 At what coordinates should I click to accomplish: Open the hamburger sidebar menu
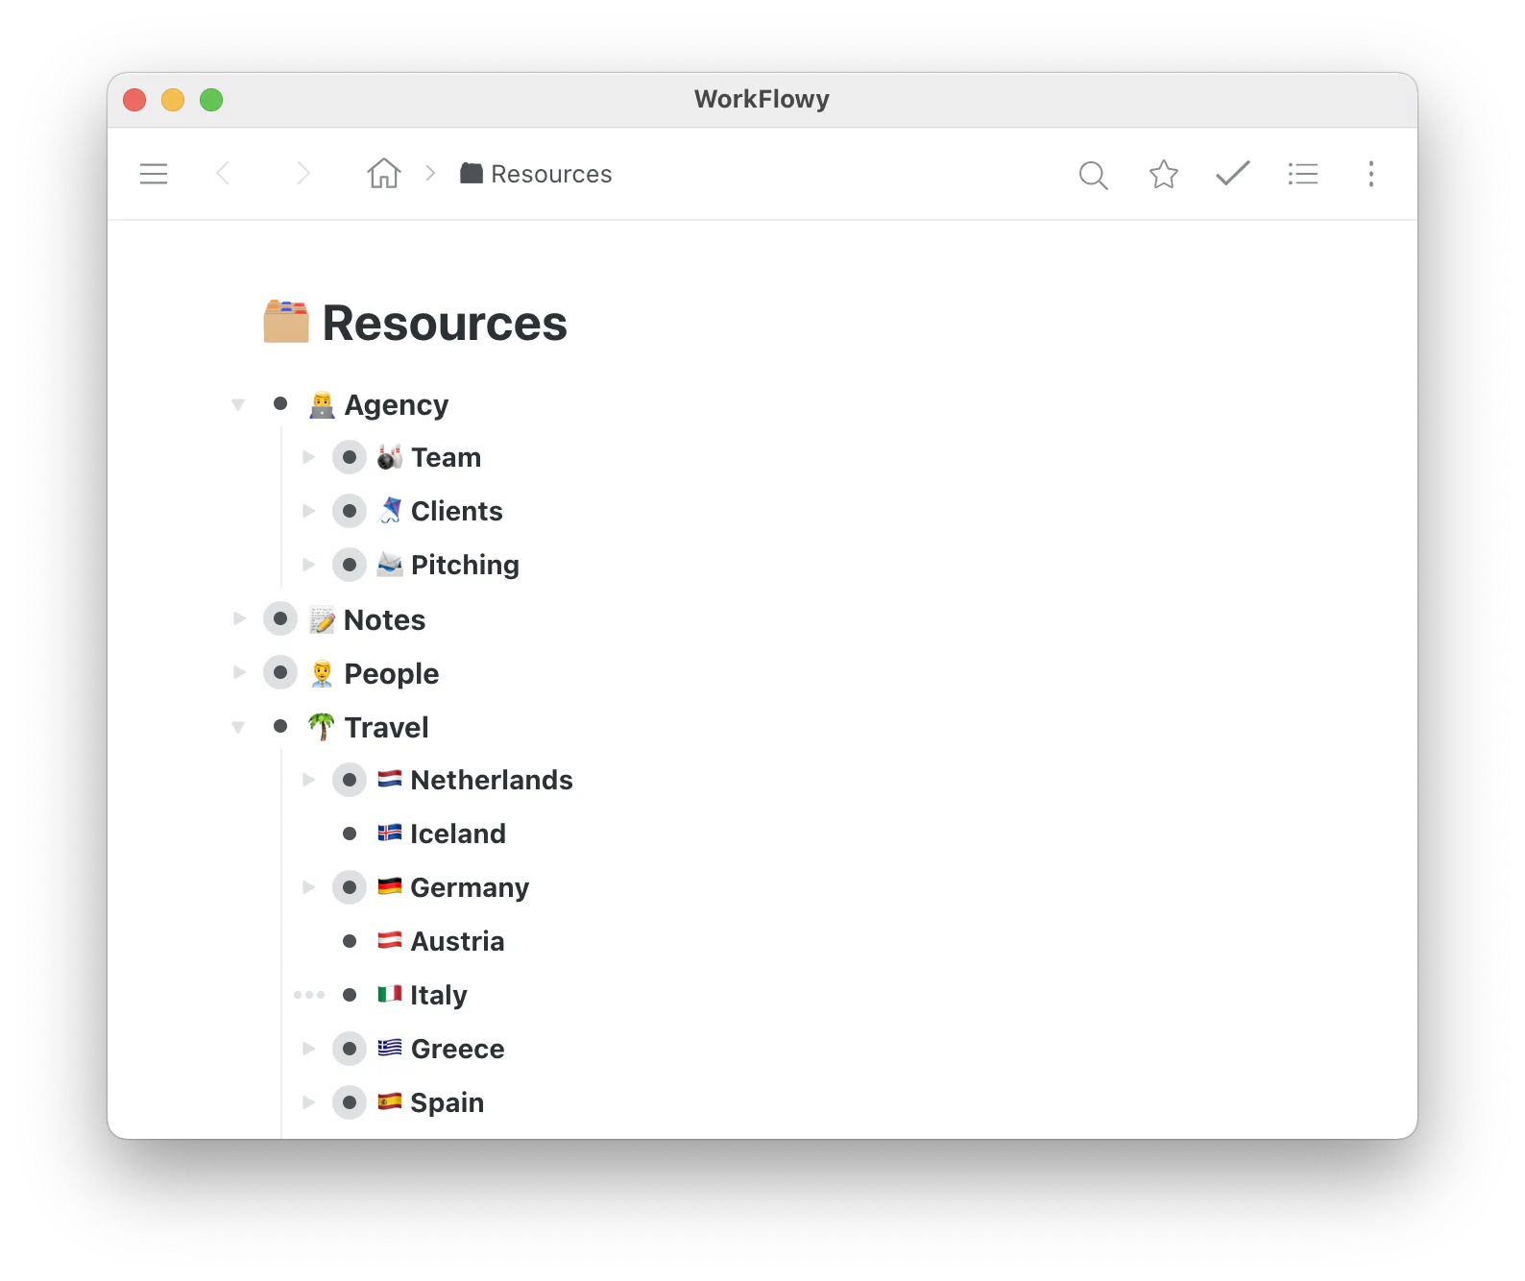tap(154, 174)
